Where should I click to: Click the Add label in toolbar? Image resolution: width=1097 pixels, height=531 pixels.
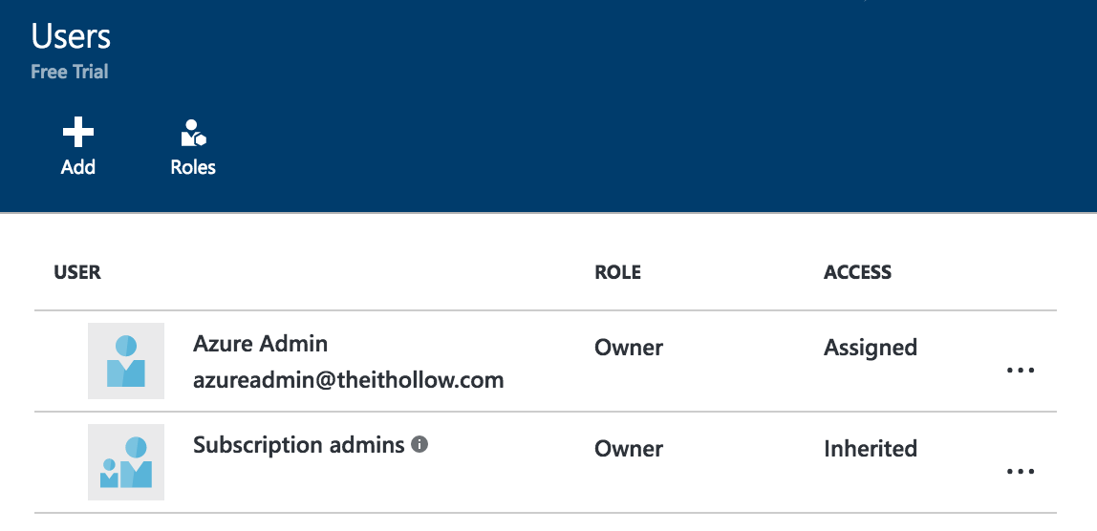(x=78, y=167)
